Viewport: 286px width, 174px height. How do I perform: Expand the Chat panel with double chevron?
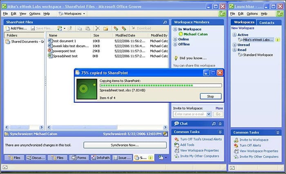coord(220,124)
